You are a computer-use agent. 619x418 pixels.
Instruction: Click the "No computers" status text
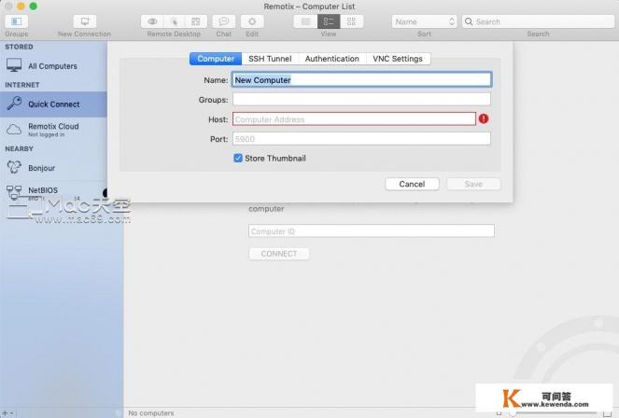[151, 413]
